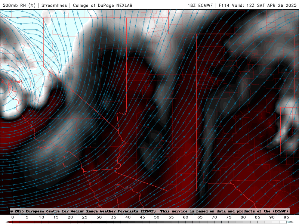Click the legend value 50
This screenshot has width=299, height=224.
(x=157, y=217)
